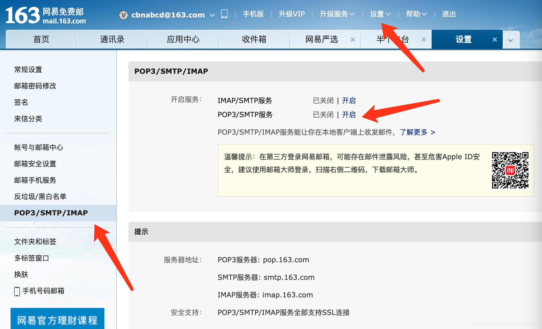Open 邮箱安全设置 in the sidebar
Screen dimensions: 542x329
(x=35, y=164)
